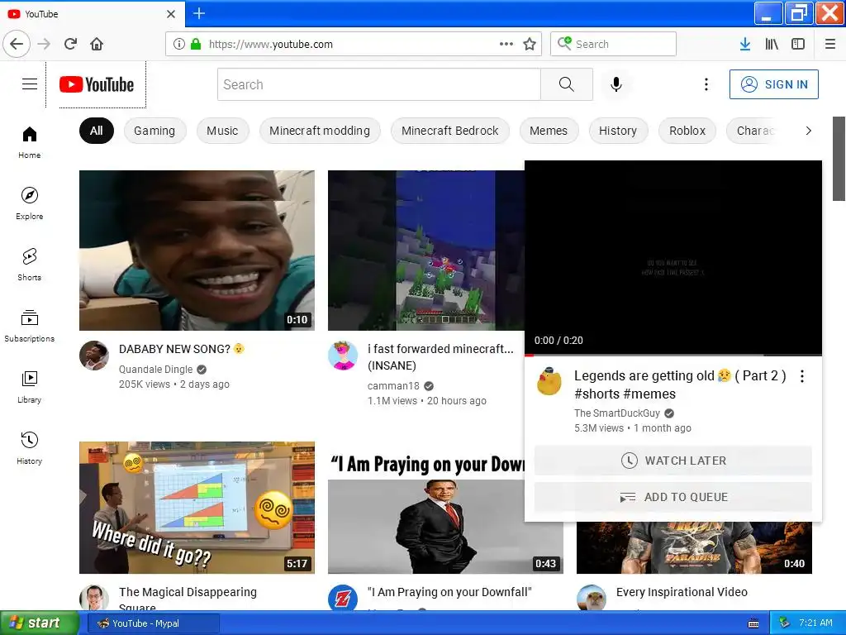
Task: Click the browser forward arrow
Action: point(44,44)
